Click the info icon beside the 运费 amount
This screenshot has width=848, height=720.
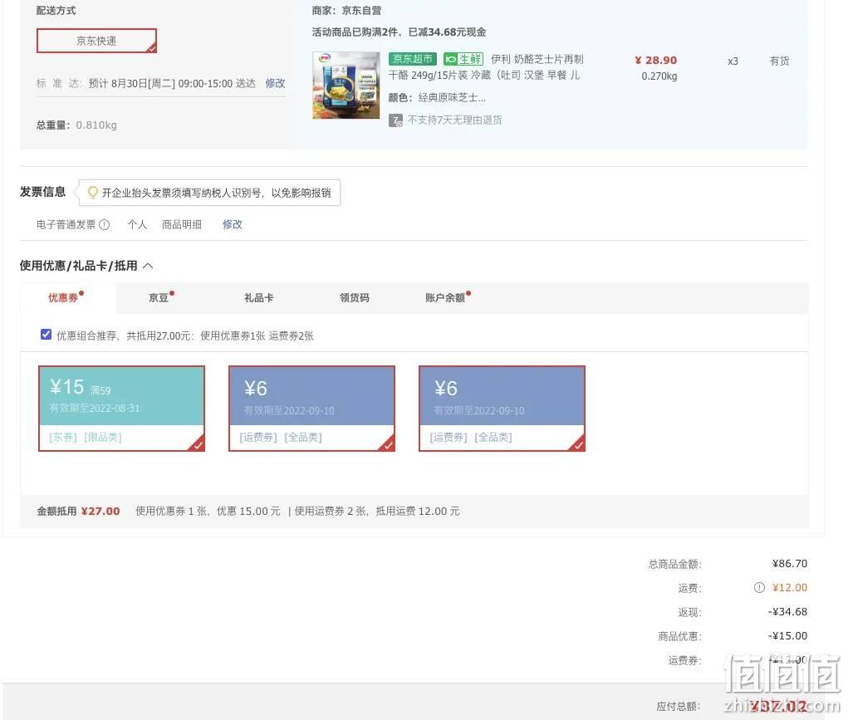tap(759, 587)
